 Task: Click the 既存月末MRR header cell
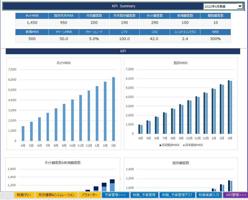[64, 16]
